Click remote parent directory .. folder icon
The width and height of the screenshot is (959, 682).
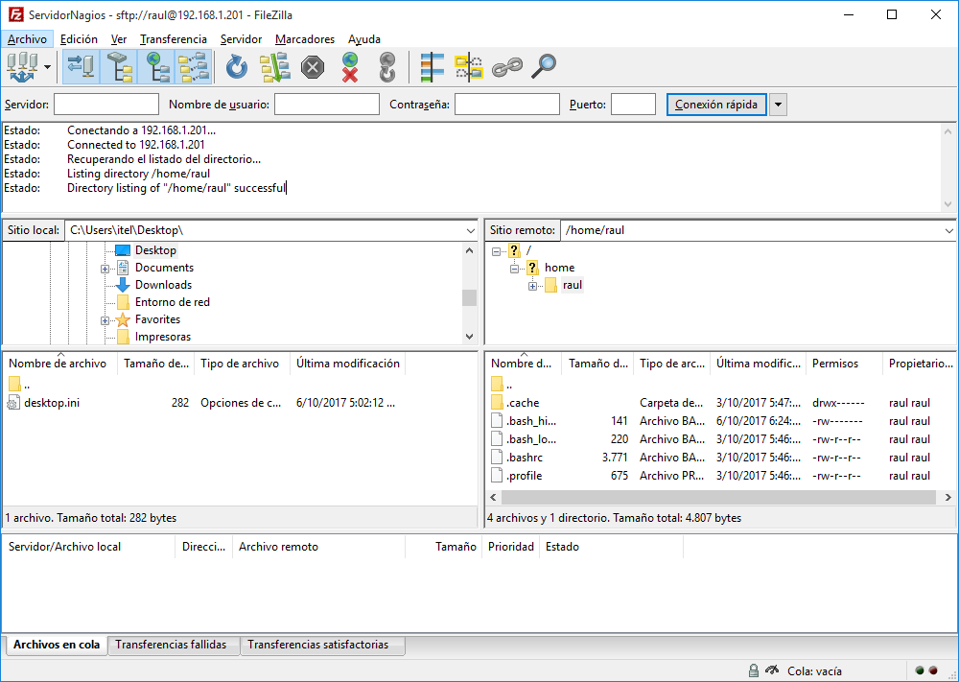(x=497, y=385)
